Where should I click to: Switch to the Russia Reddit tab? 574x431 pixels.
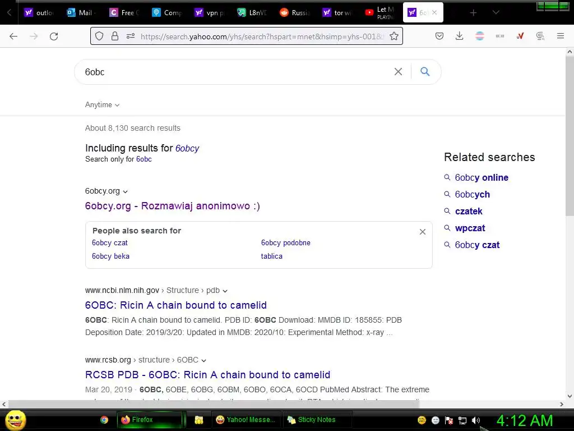tap(295, 12)
